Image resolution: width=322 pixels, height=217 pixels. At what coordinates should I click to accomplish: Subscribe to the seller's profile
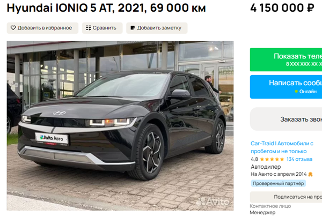point(286,197)
